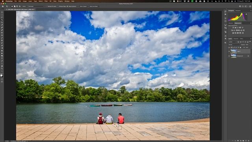Choose Add to Selection mode icon
Image resolution: width=252 pixels, height=142 pixels.
coord(15,6)
